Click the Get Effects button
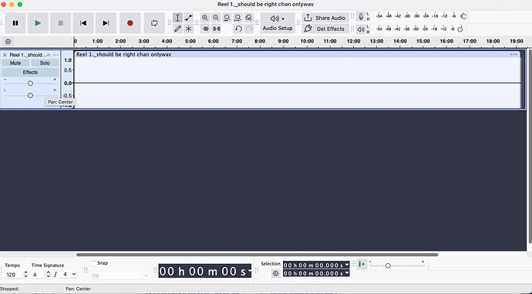The width and height of the screenshot is (532, 294). pyautogui.click(x=325, y=29)
